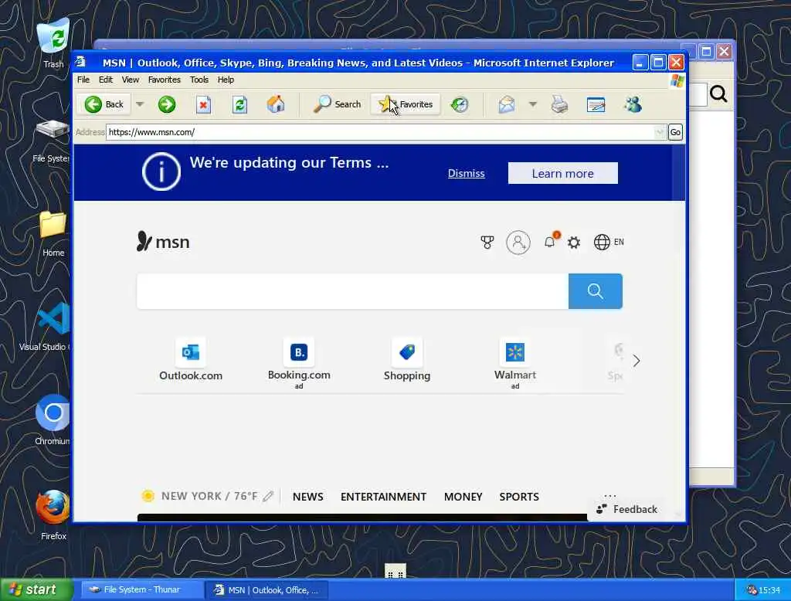This screenshot has height=601, width=791.
Task: Open the Back history dropdown arrow
Action: (140, 104)
